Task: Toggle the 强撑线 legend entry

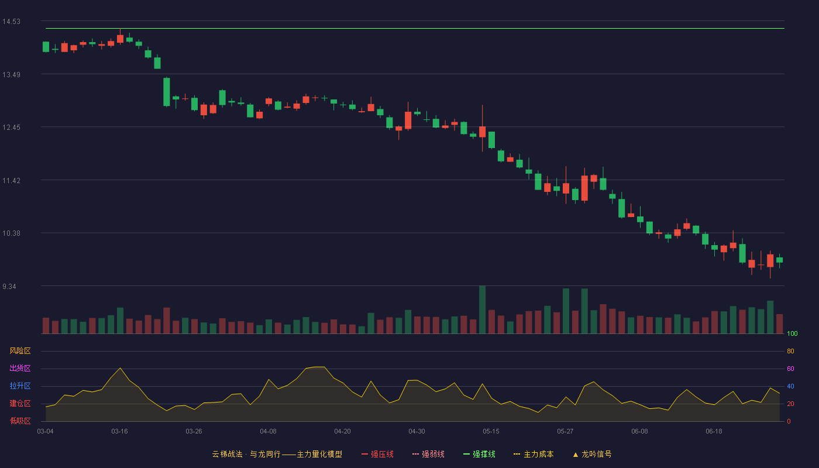Action: (479, 454)
